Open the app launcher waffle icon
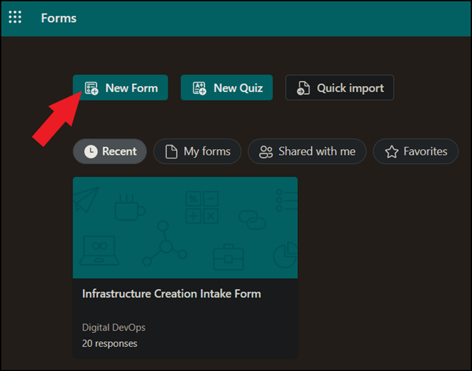Screen dimensions: 472x371 pyautogui.click(x=15, y=18)
